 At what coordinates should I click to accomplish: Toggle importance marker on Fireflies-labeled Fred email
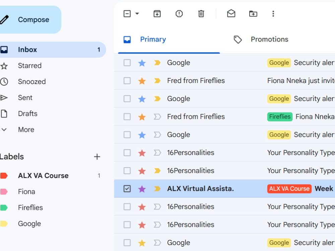click(x=157, y=117)
